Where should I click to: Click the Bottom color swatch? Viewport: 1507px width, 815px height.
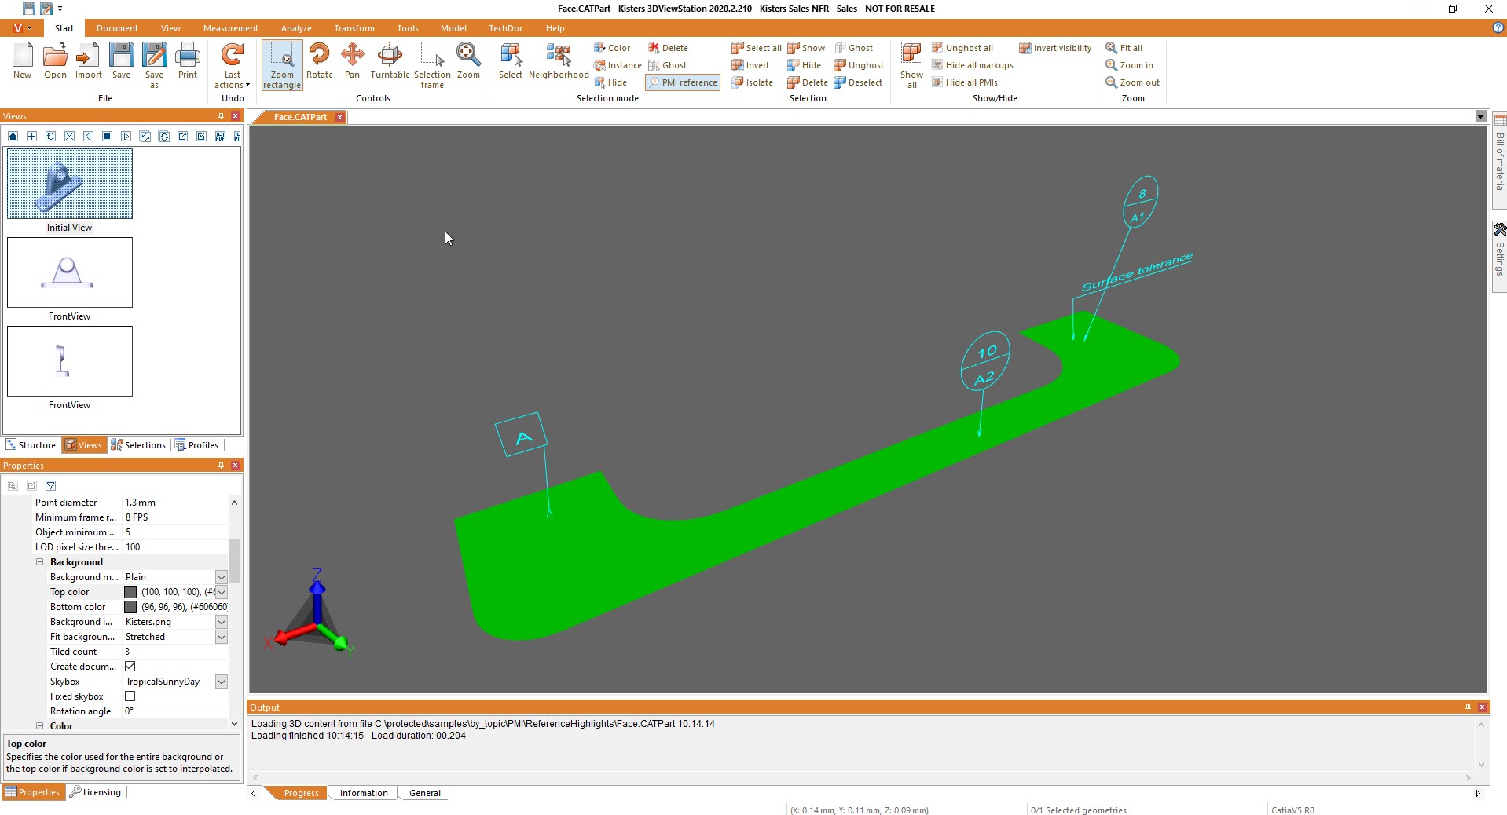(x=130, y=607)
